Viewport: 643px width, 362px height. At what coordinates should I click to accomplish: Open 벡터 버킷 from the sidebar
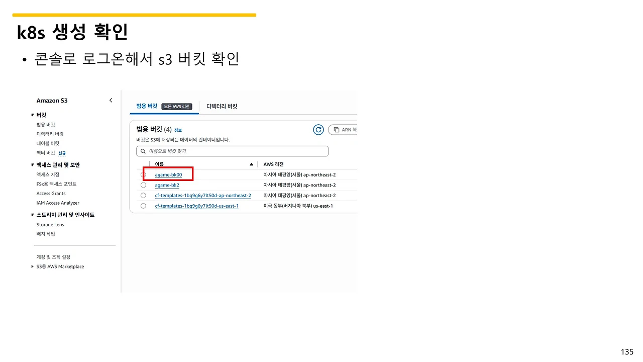46,153
